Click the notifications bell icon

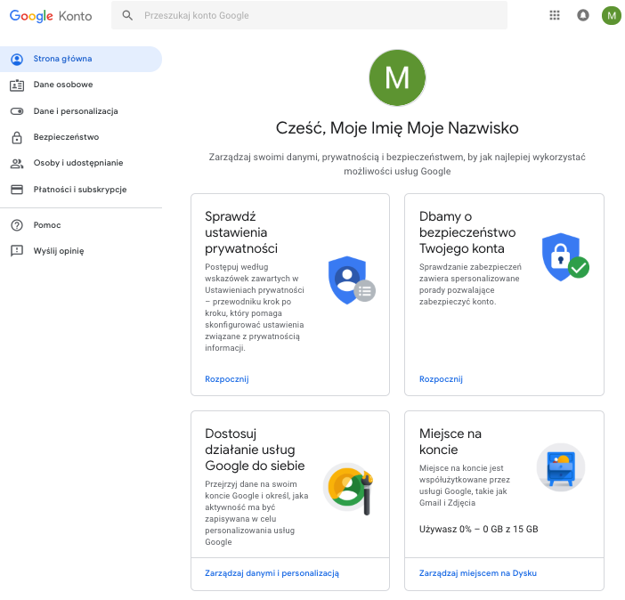click(583, 15)
